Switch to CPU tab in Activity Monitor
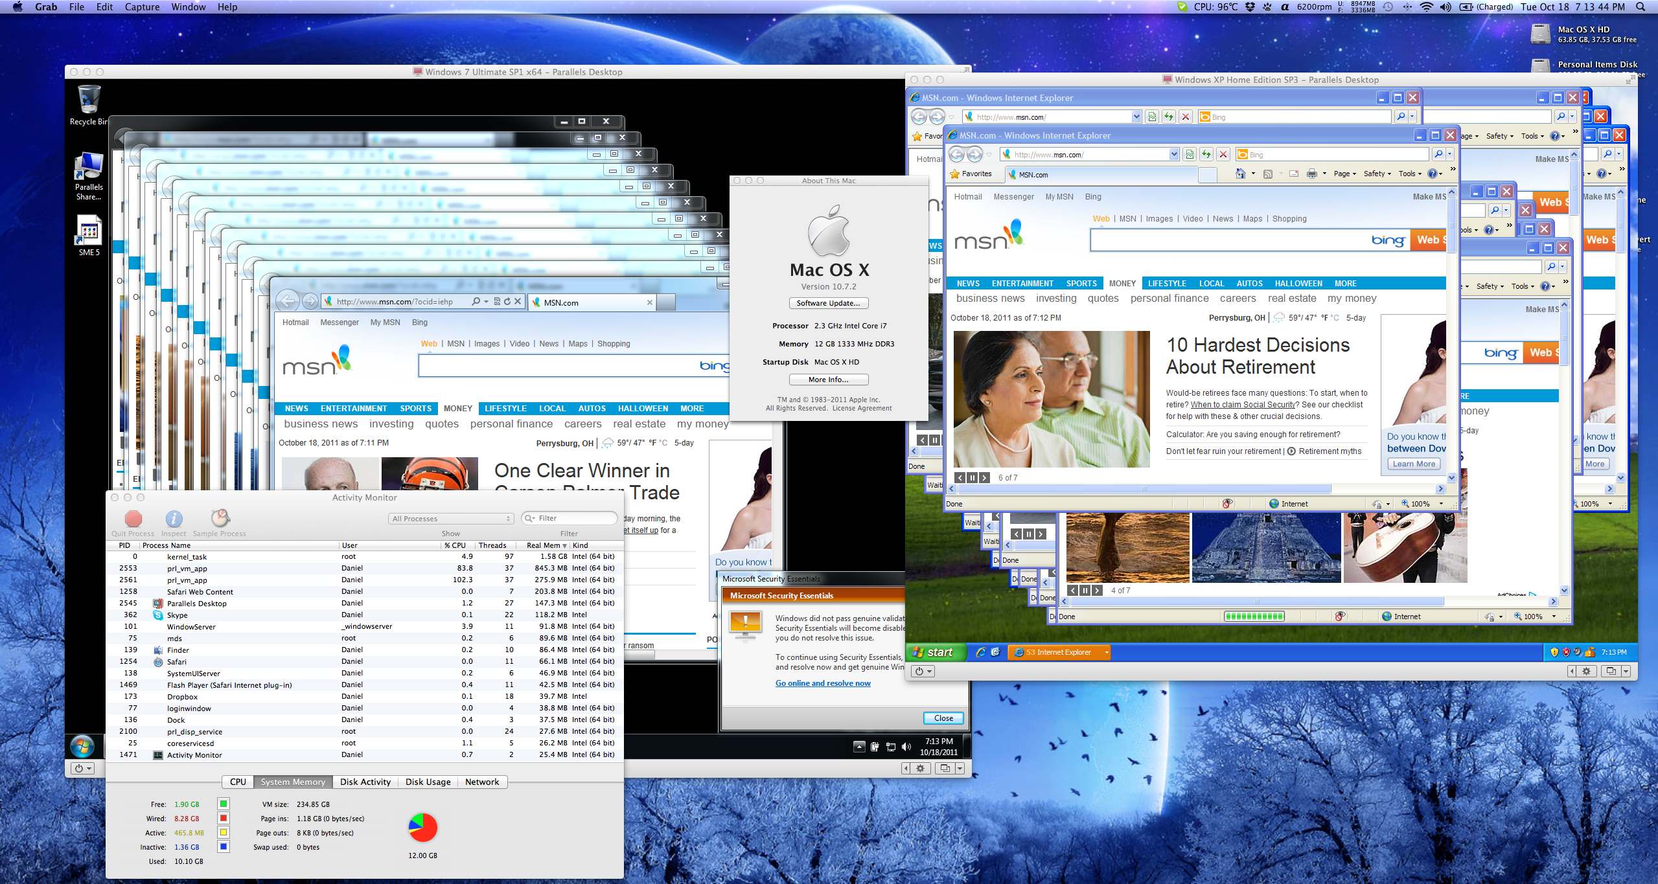This screenshot has width=1658, height=884. (238, 782)
